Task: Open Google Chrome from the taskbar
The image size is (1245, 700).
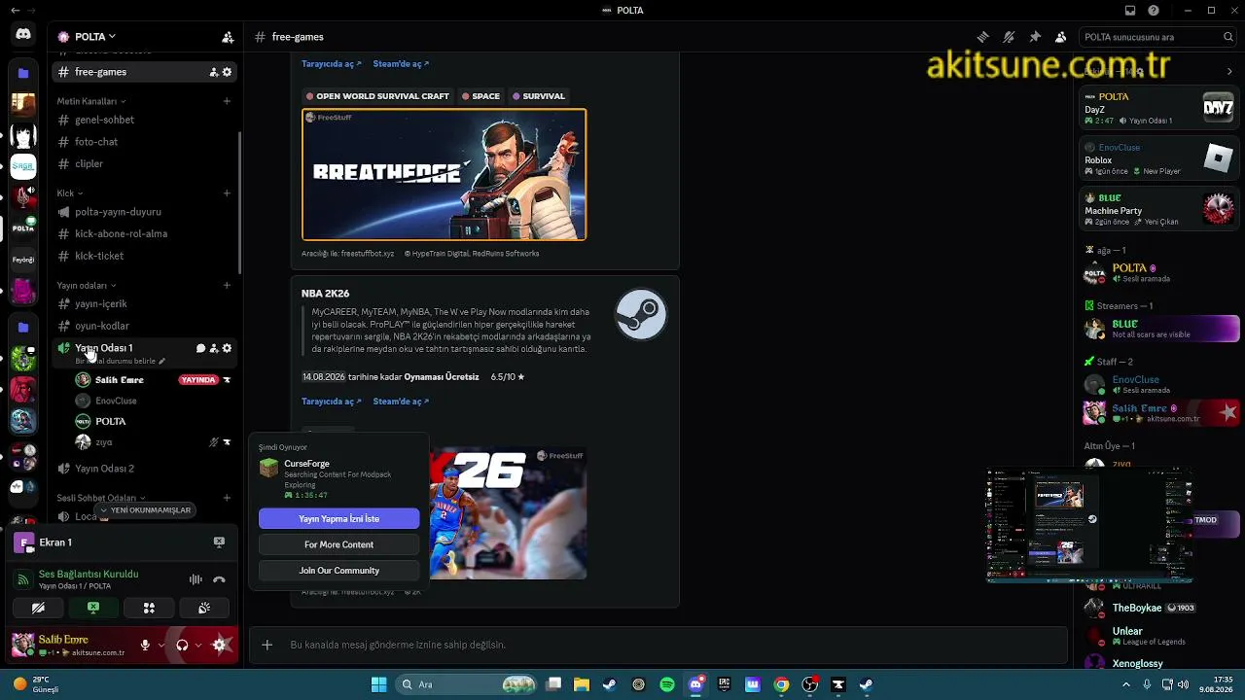Action: coord(781,684)
